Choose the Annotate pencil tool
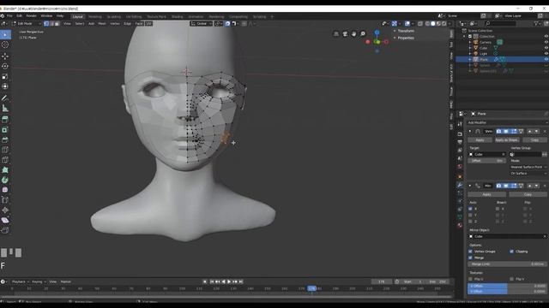 (x=5, y=98)
